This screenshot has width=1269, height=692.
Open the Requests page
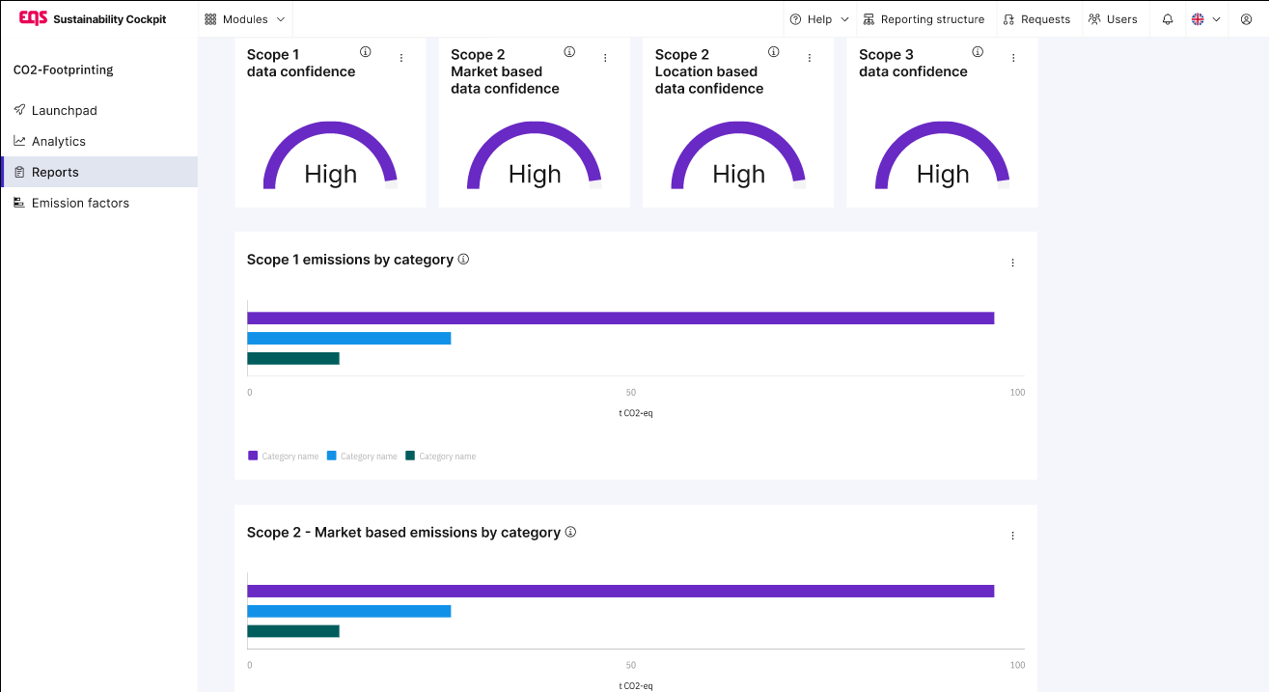(x=1036, y=19)
